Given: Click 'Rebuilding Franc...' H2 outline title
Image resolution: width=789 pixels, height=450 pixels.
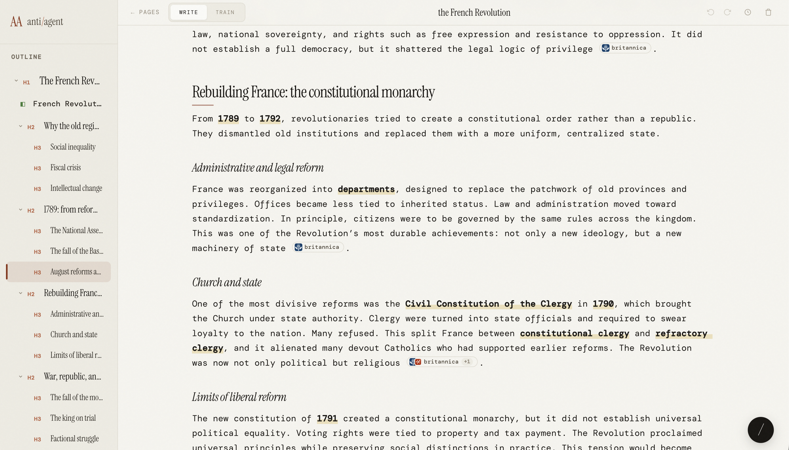Looking at the screenshot, I should tap(73, 293).
